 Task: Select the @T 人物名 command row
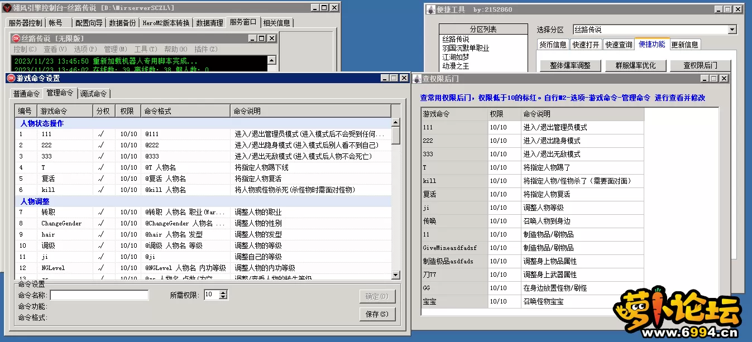tap(202, 167)
